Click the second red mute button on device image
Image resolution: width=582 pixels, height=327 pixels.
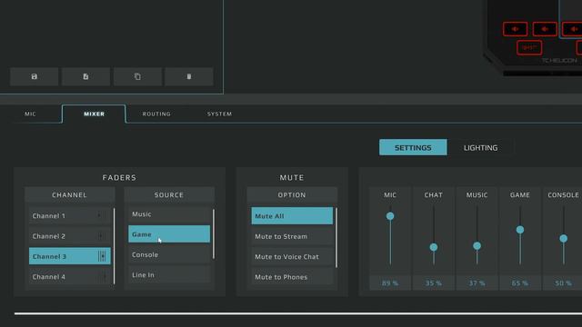[x=545, y=29]
